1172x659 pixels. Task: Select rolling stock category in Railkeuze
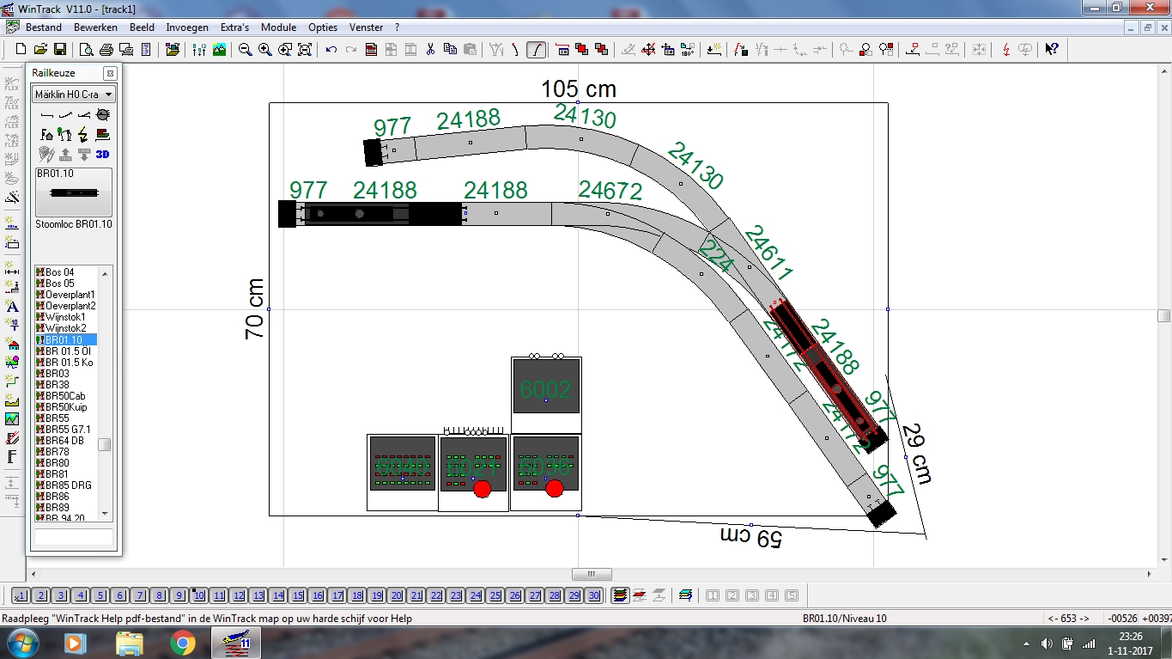pos(103,134)
